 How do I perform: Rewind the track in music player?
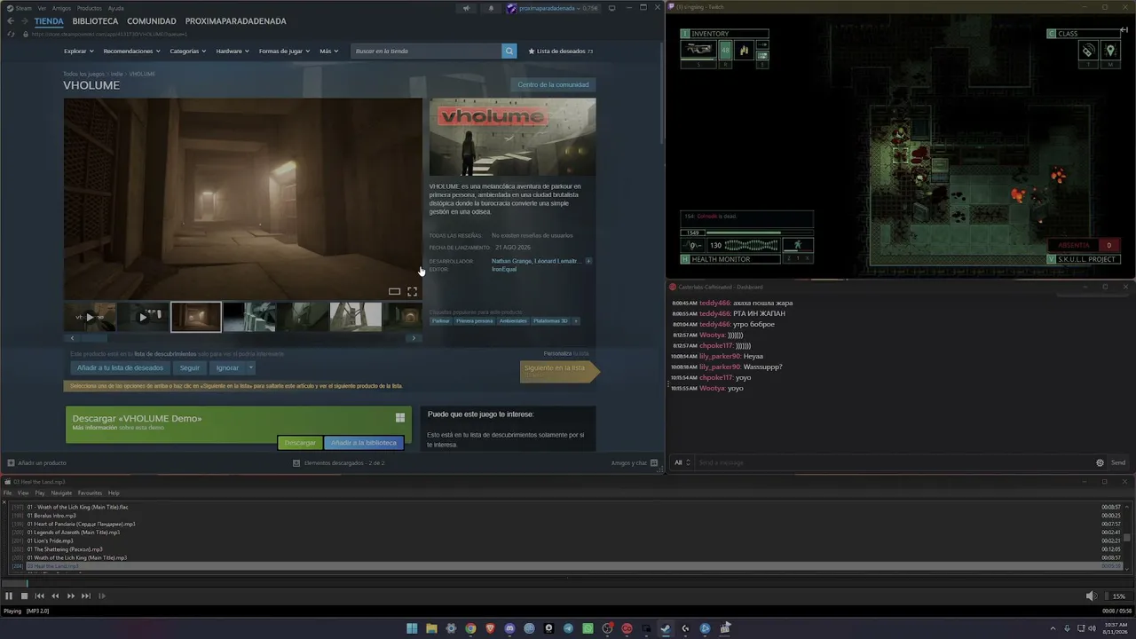55,596
